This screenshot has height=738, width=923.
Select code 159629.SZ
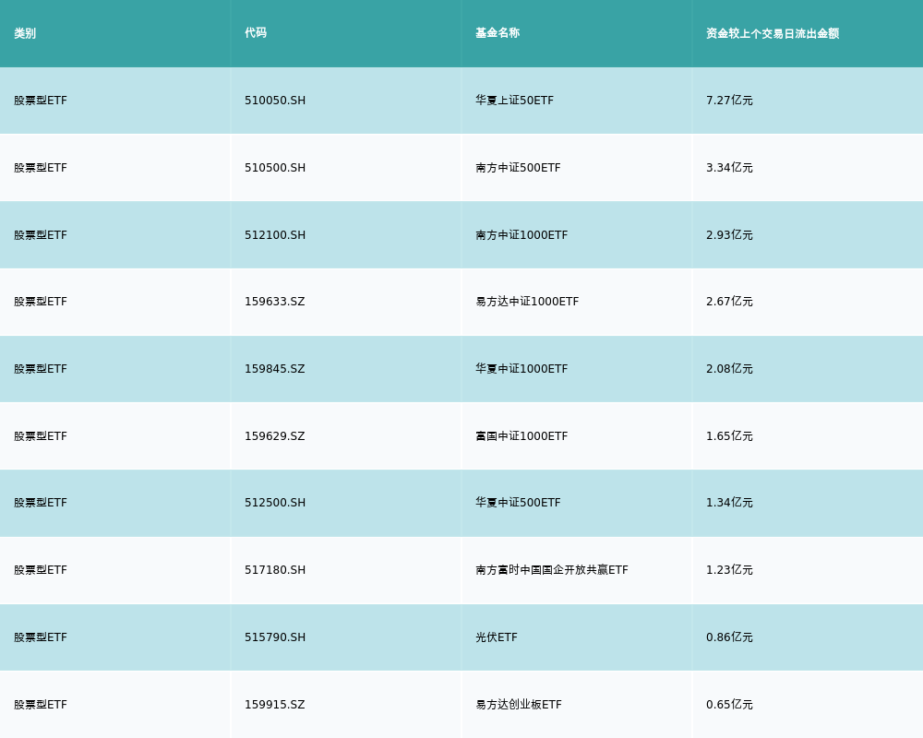tap(275, 436)
